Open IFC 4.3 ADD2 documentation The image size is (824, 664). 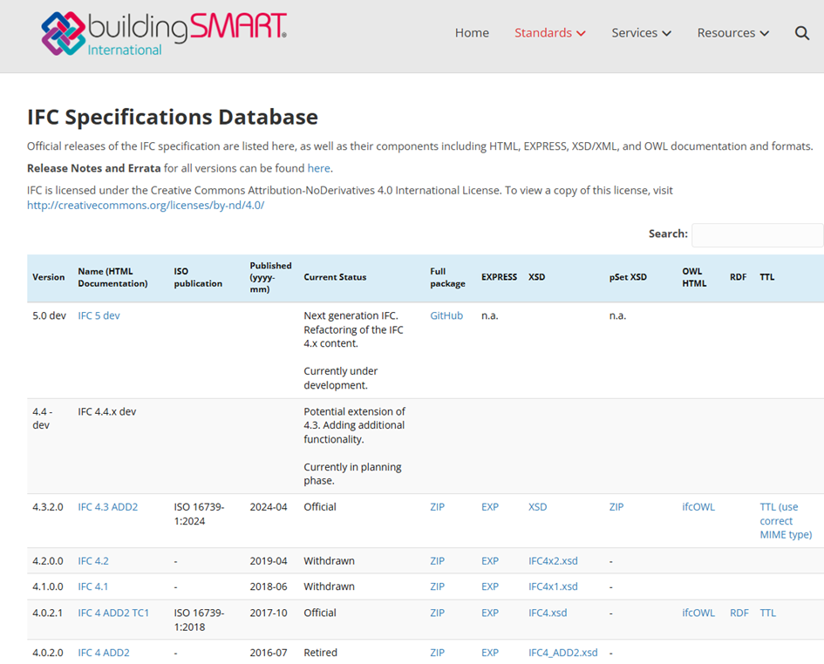pyautogui.click(x=107, y=507)
